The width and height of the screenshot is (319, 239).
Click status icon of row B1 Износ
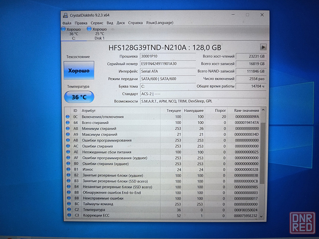pyautogui.click(x=69, y=169)
